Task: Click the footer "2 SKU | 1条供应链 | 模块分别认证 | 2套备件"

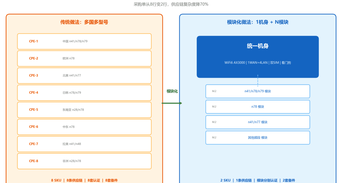Action: coord(258,180)
